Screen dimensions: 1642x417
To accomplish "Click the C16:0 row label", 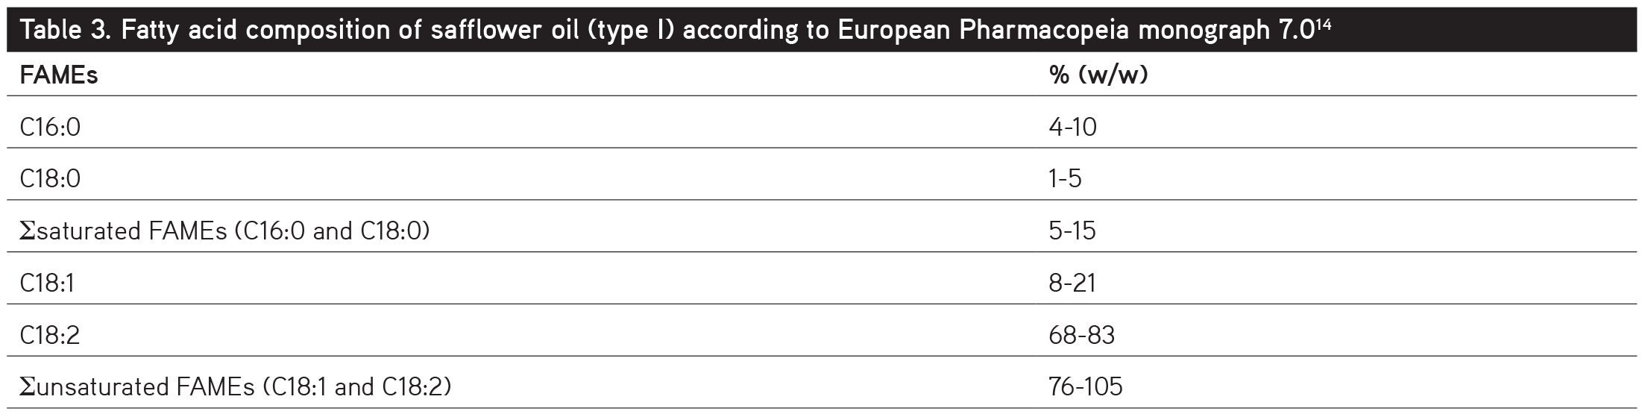I will tap(50, 128).
